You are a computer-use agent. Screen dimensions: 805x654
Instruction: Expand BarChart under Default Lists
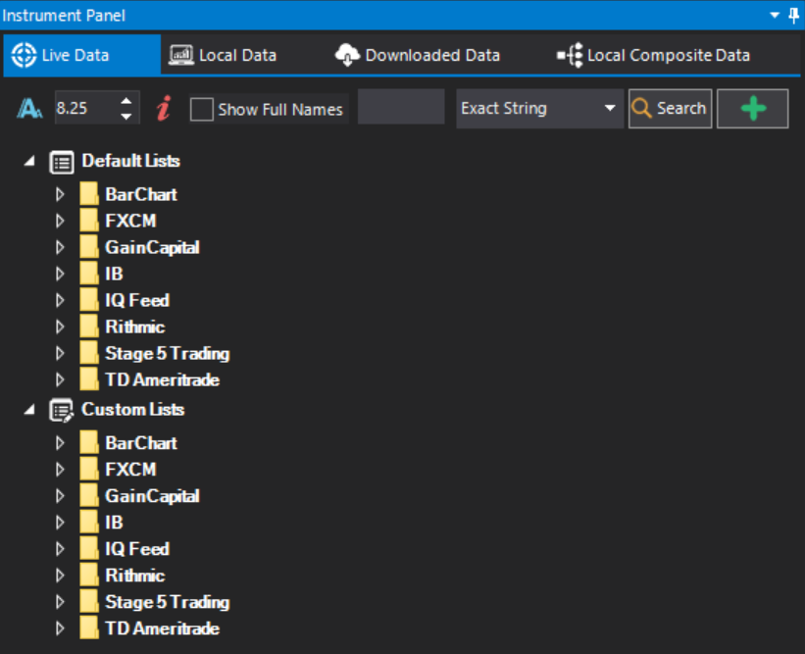pos(60,194)
